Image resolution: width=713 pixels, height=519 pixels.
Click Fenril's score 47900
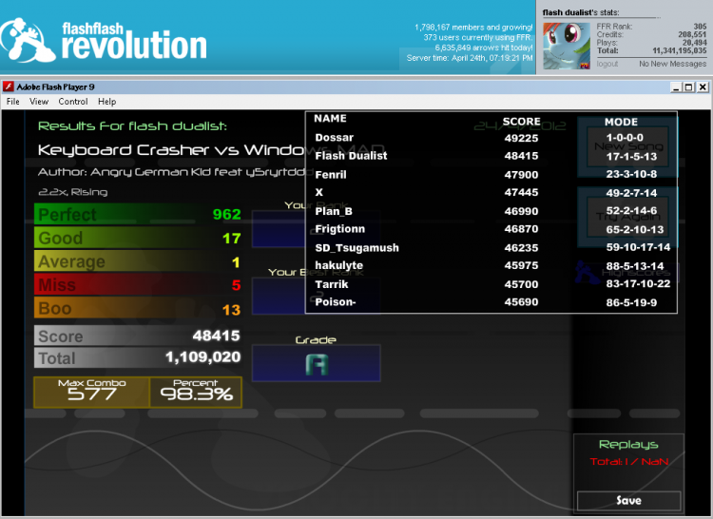[x=521, y=175]
